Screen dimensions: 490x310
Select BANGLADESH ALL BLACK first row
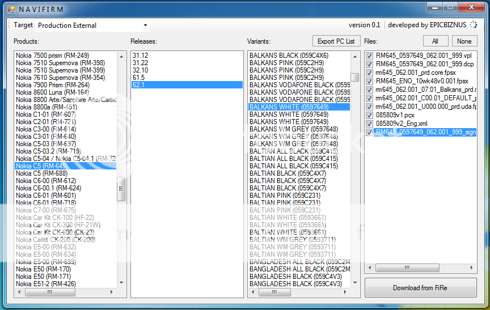(299, 262)
